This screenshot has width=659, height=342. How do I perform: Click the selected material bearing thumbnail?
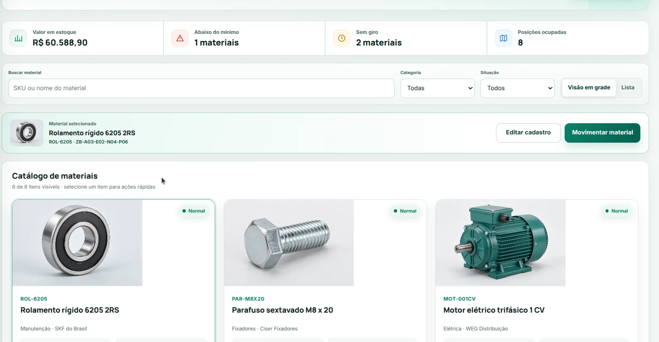(x=26, y=133)
